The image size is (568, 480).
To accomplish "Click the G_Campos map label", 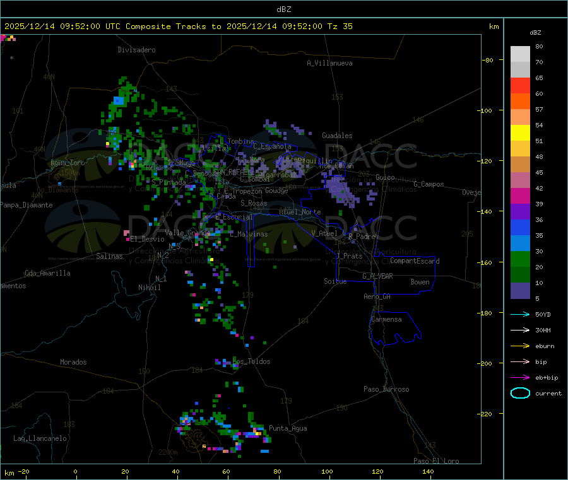I will point(429,184).
